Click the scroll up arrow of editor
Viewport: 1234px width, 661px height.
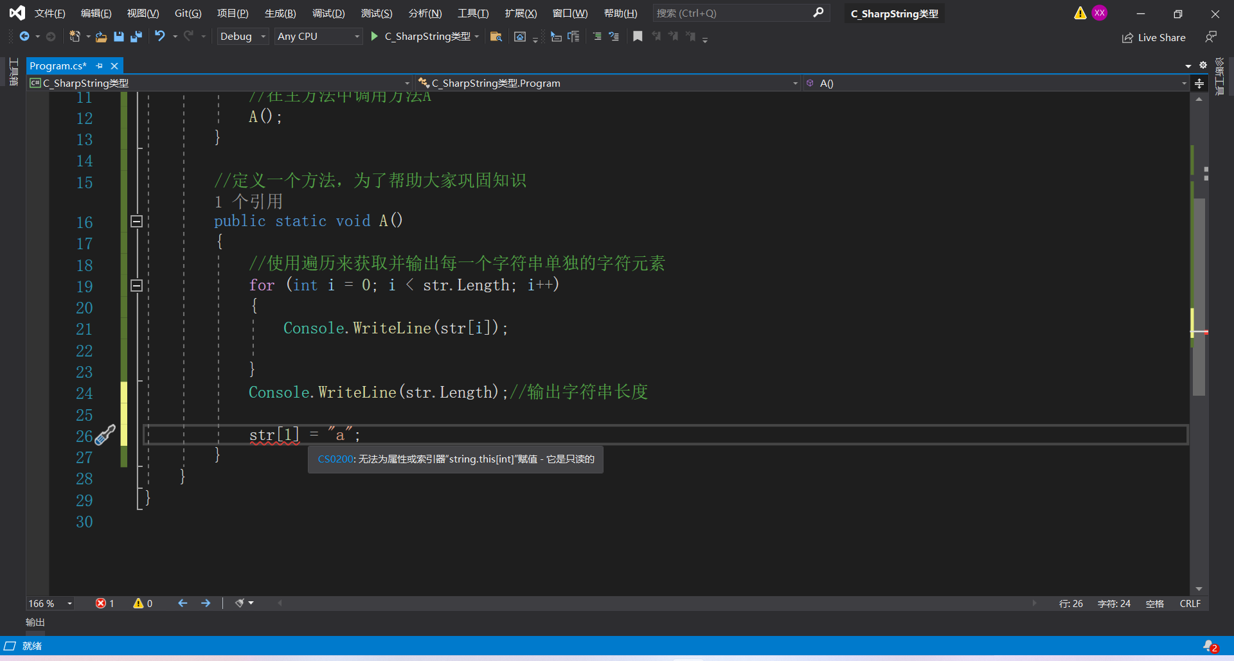tap(1199, 99)
